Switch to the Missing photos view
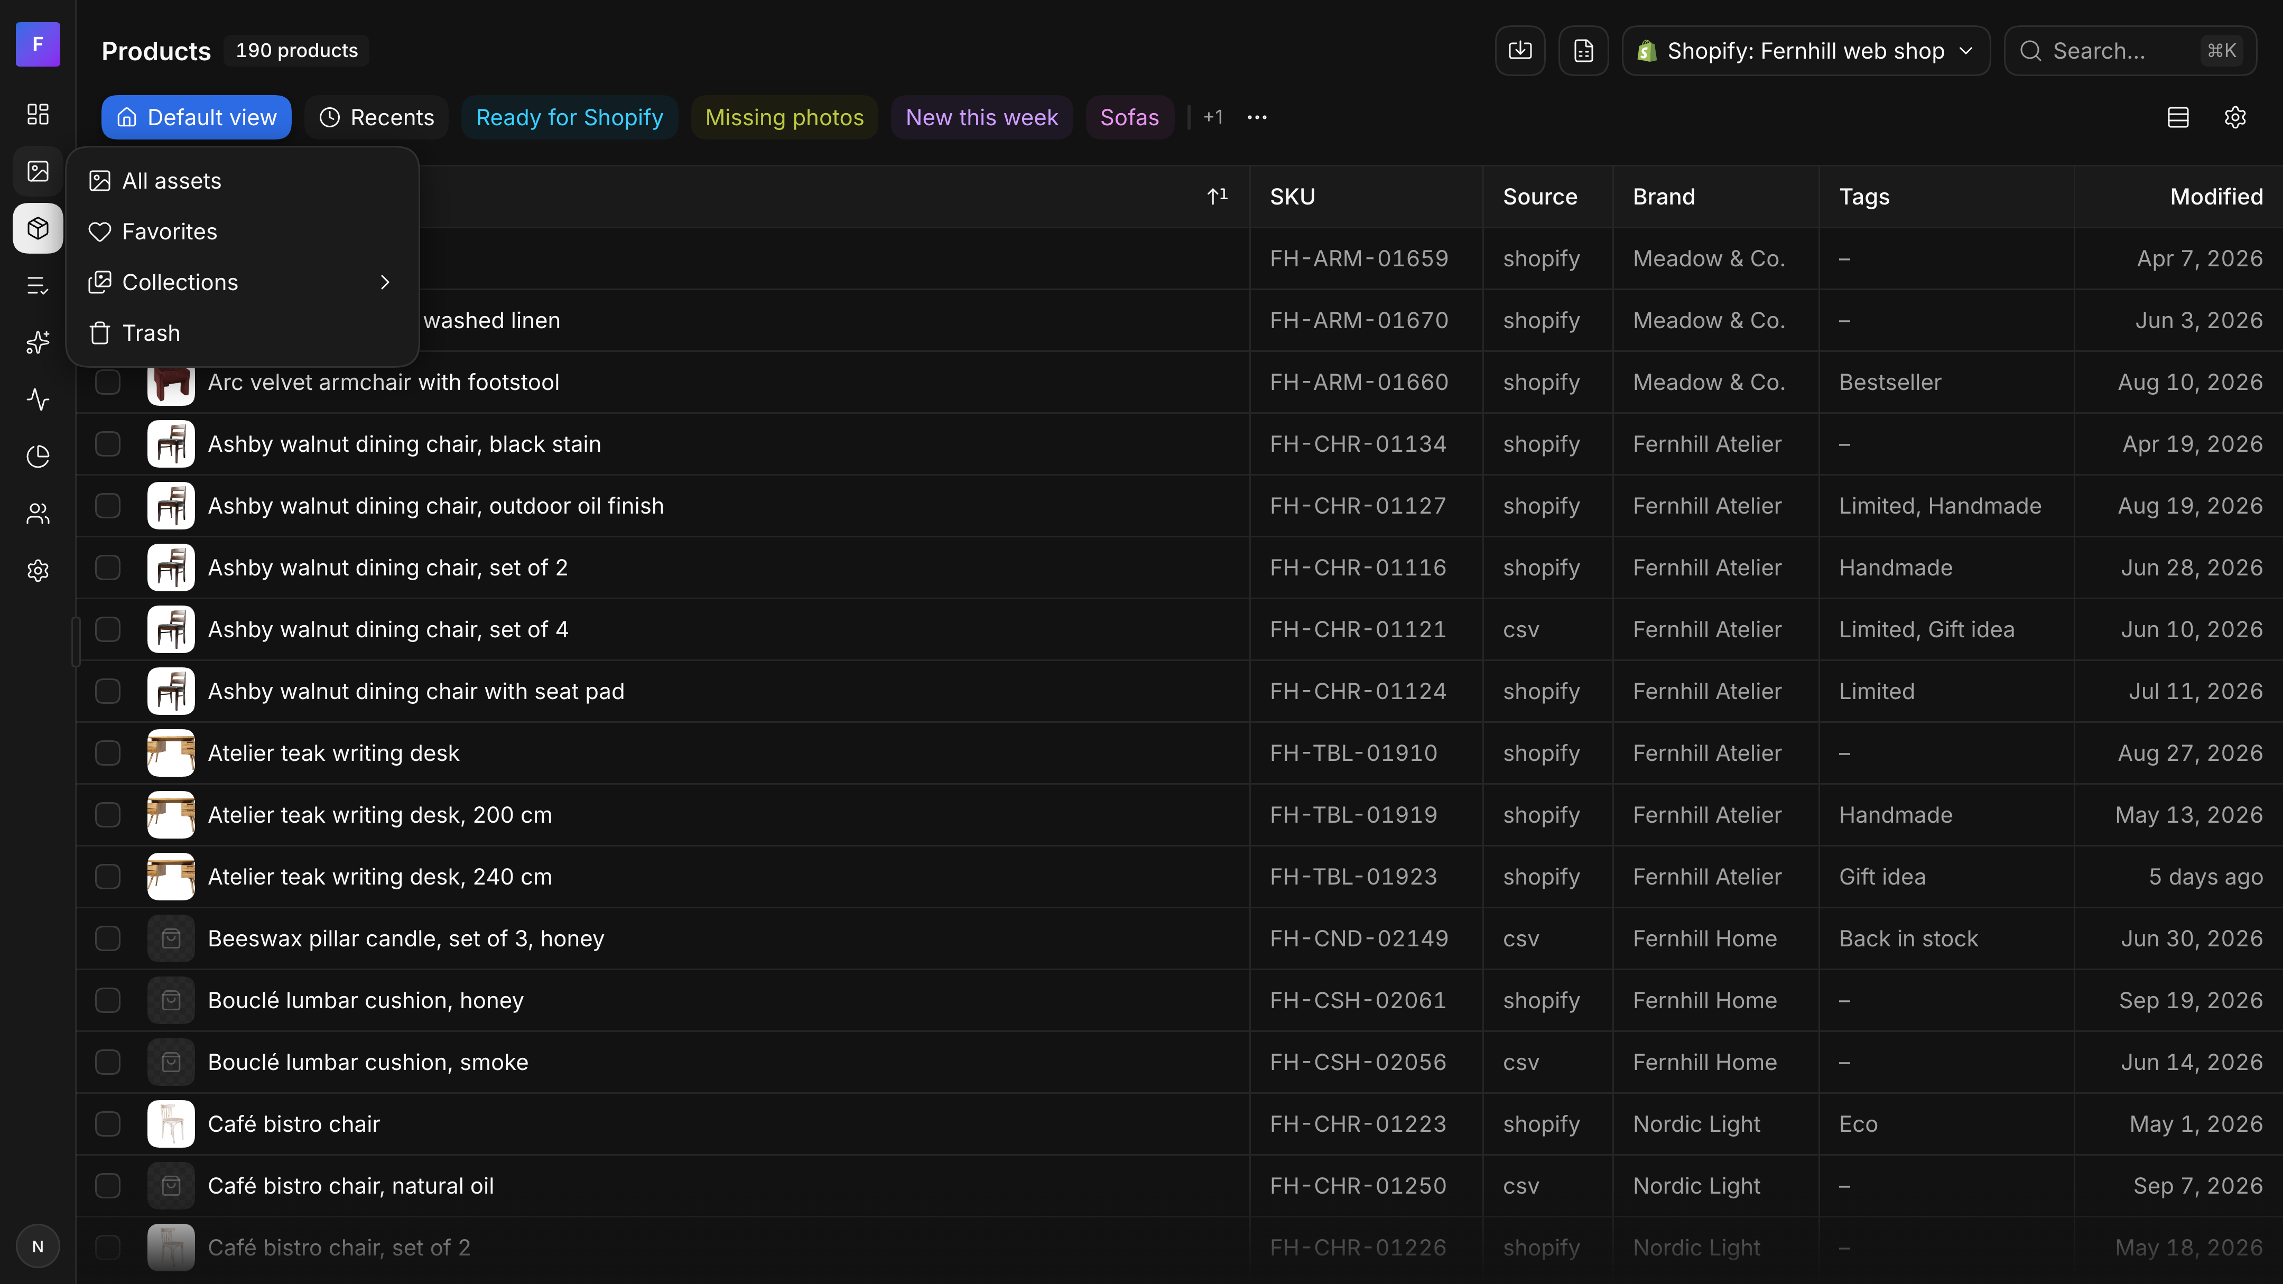This screenshot has height=1284, width=2283. point(784,117)
